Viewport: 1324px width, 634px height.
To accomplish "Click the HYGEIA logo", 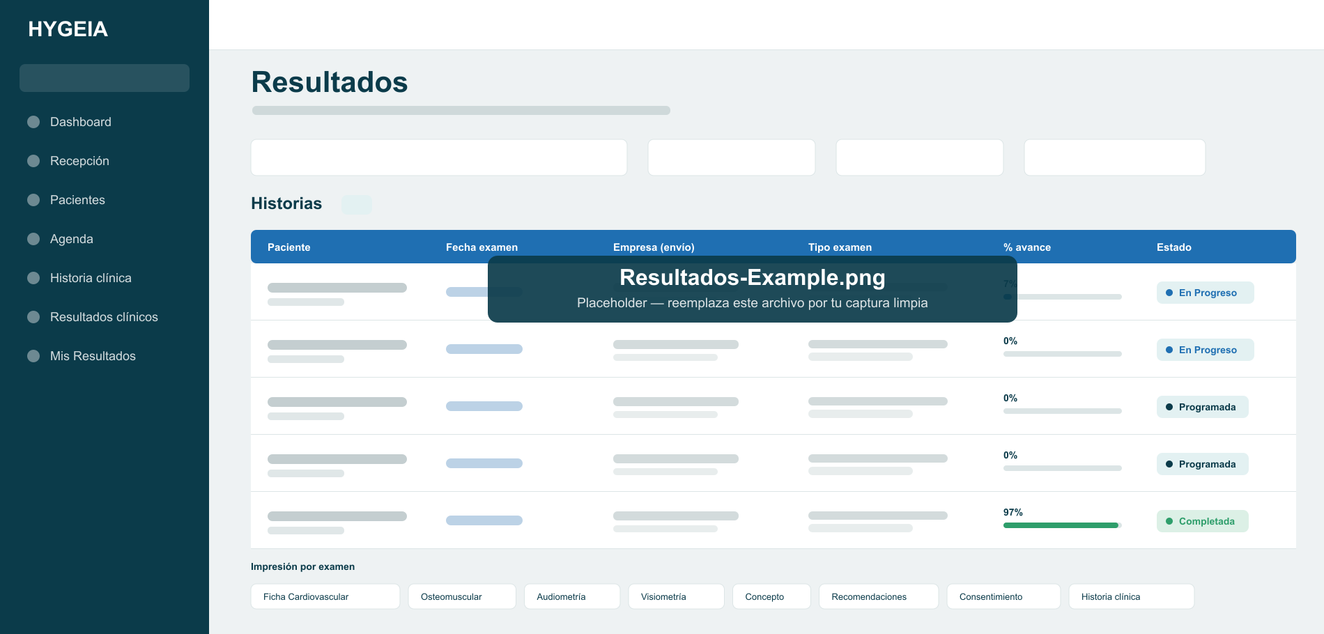I will coord(68,29).
